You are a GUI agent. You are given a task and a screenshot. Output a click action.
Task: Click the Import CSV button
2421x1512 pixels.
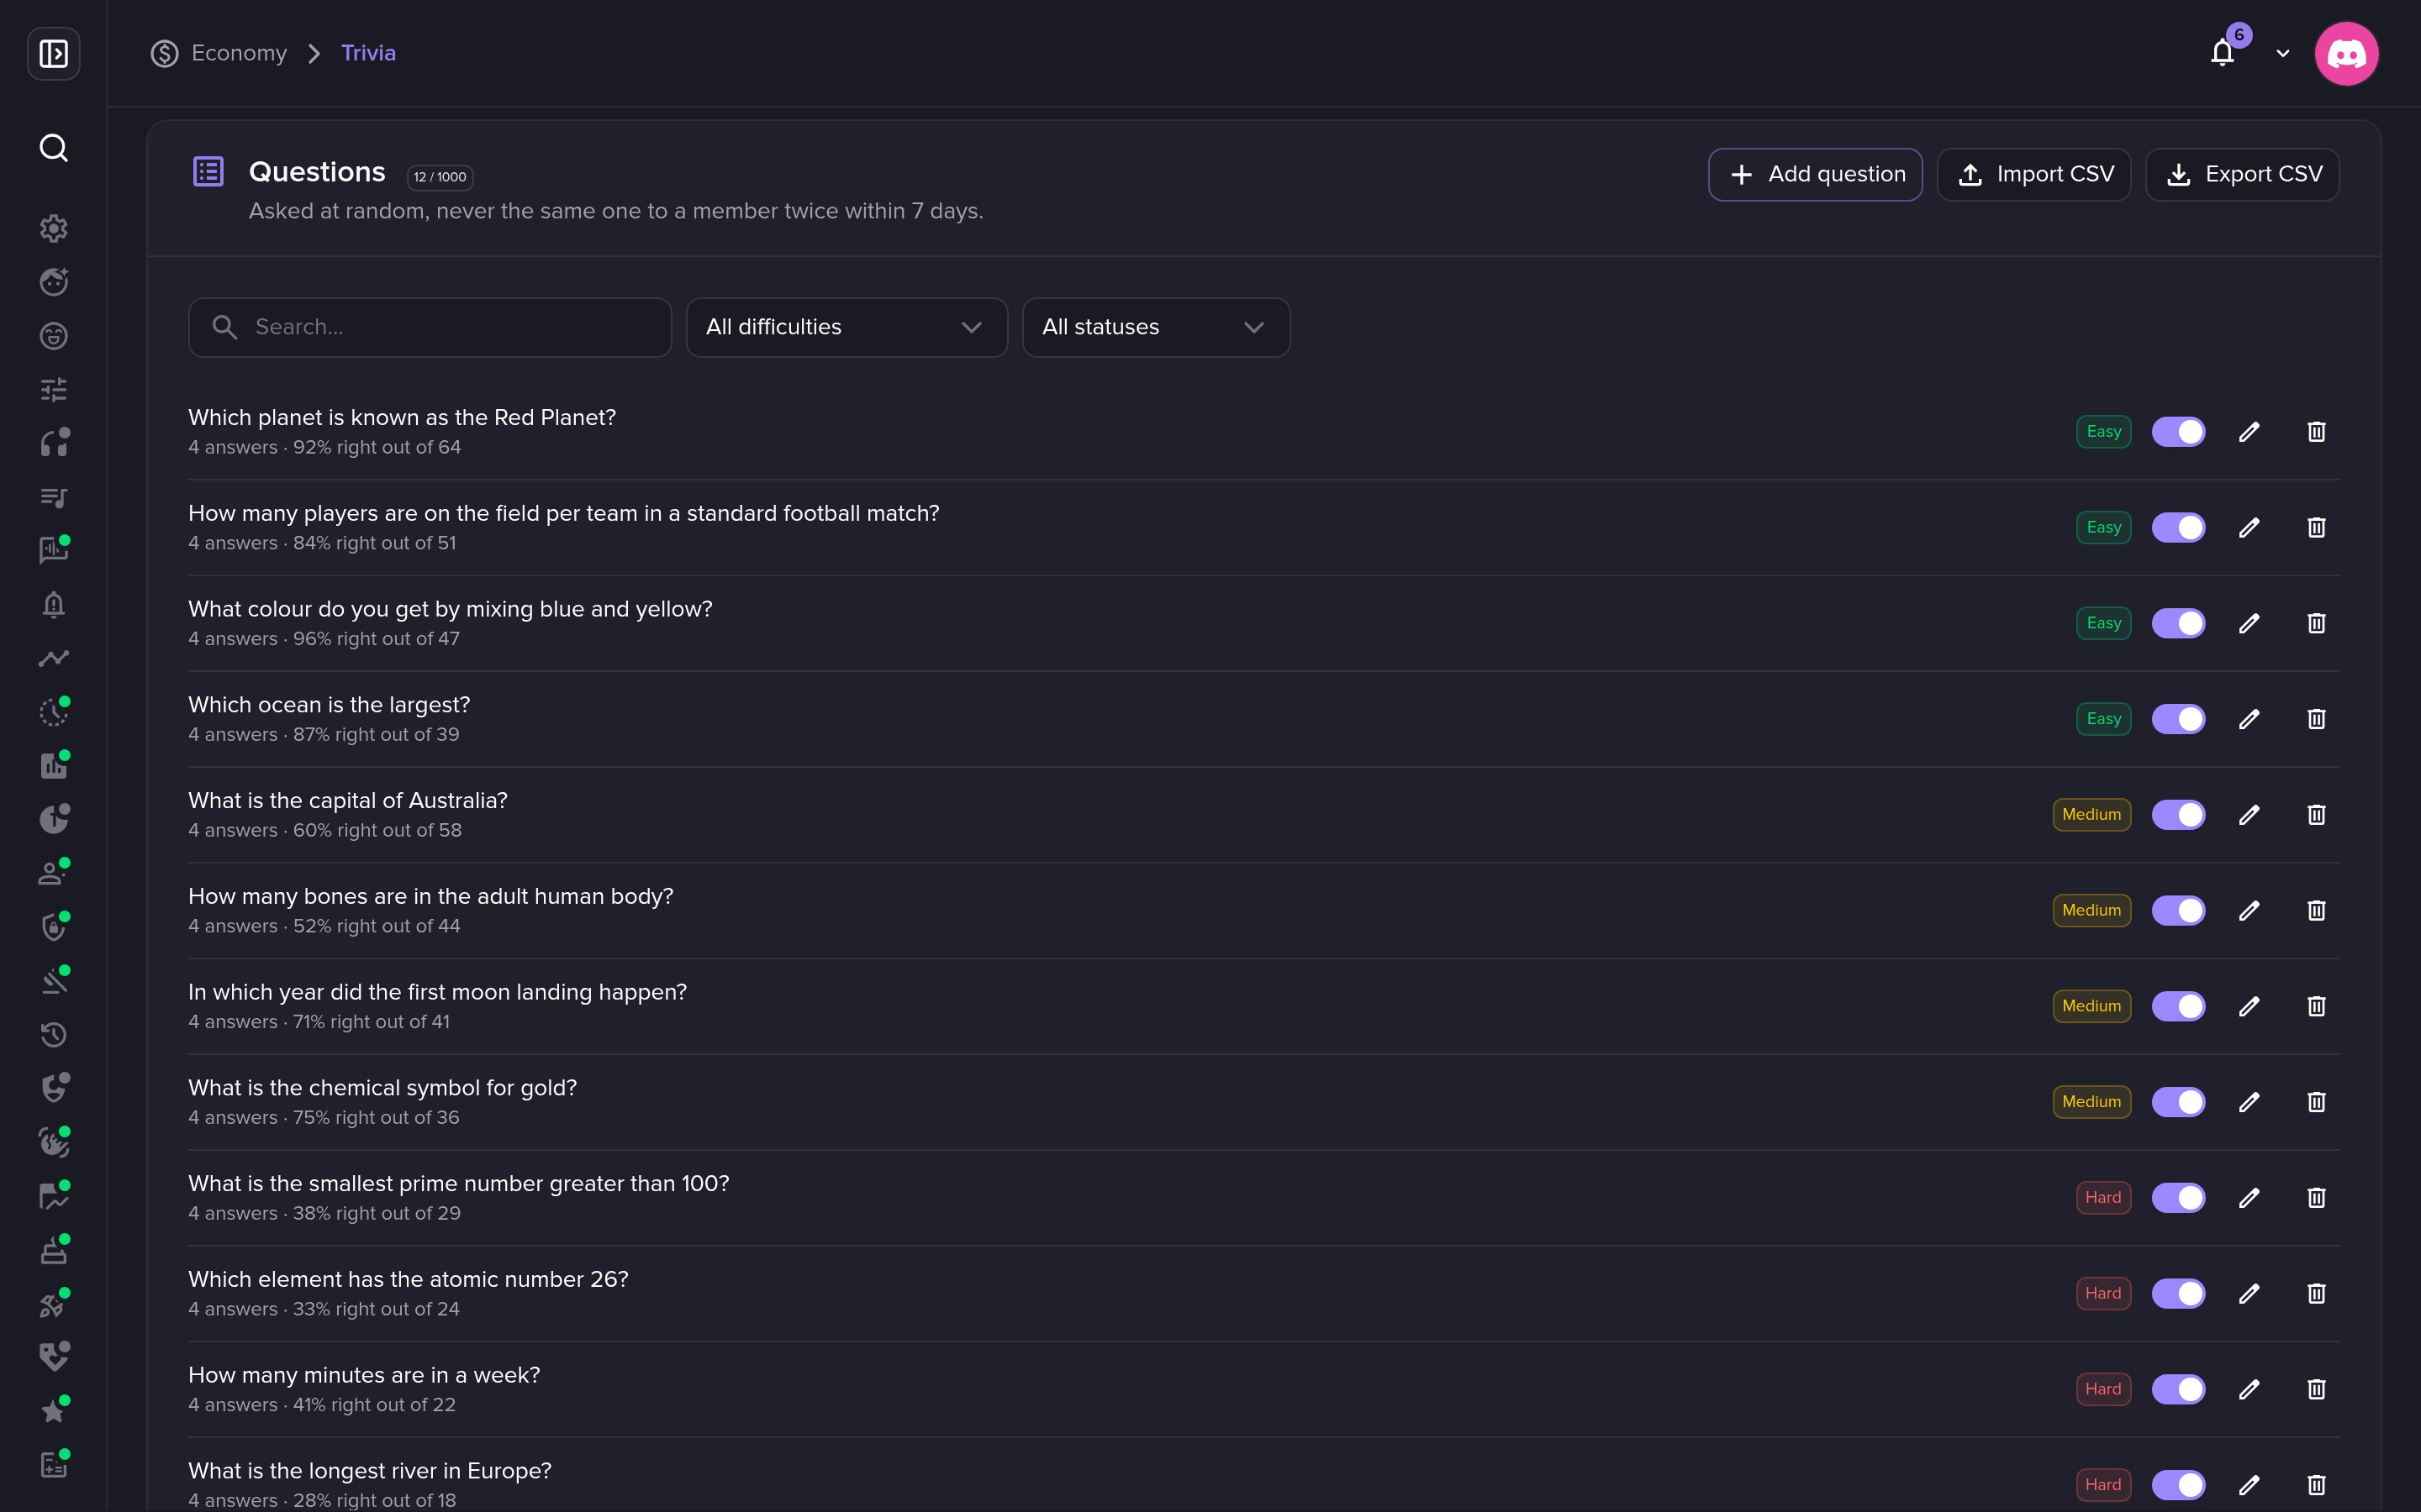(x=2033, y=175)
